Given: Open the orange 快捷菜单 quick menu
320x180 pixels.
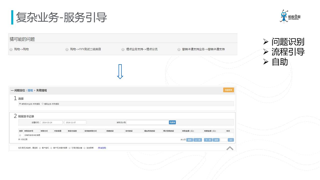Looking at the screenshot, I should pyautogui.click(x=228, y=90).
